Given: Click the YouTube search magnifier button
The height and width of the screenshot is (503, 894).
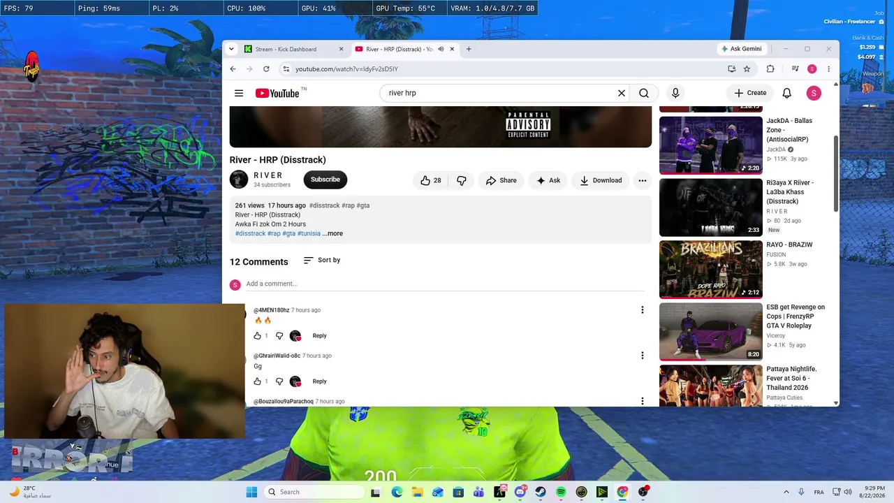Looking at the screenshot, I should (644, 93).
